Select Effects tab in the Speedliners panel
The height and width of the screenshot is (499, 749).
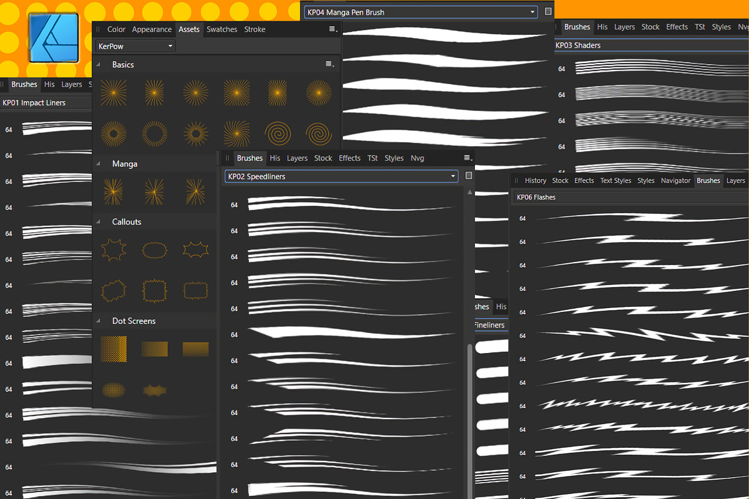coord(350,158)
